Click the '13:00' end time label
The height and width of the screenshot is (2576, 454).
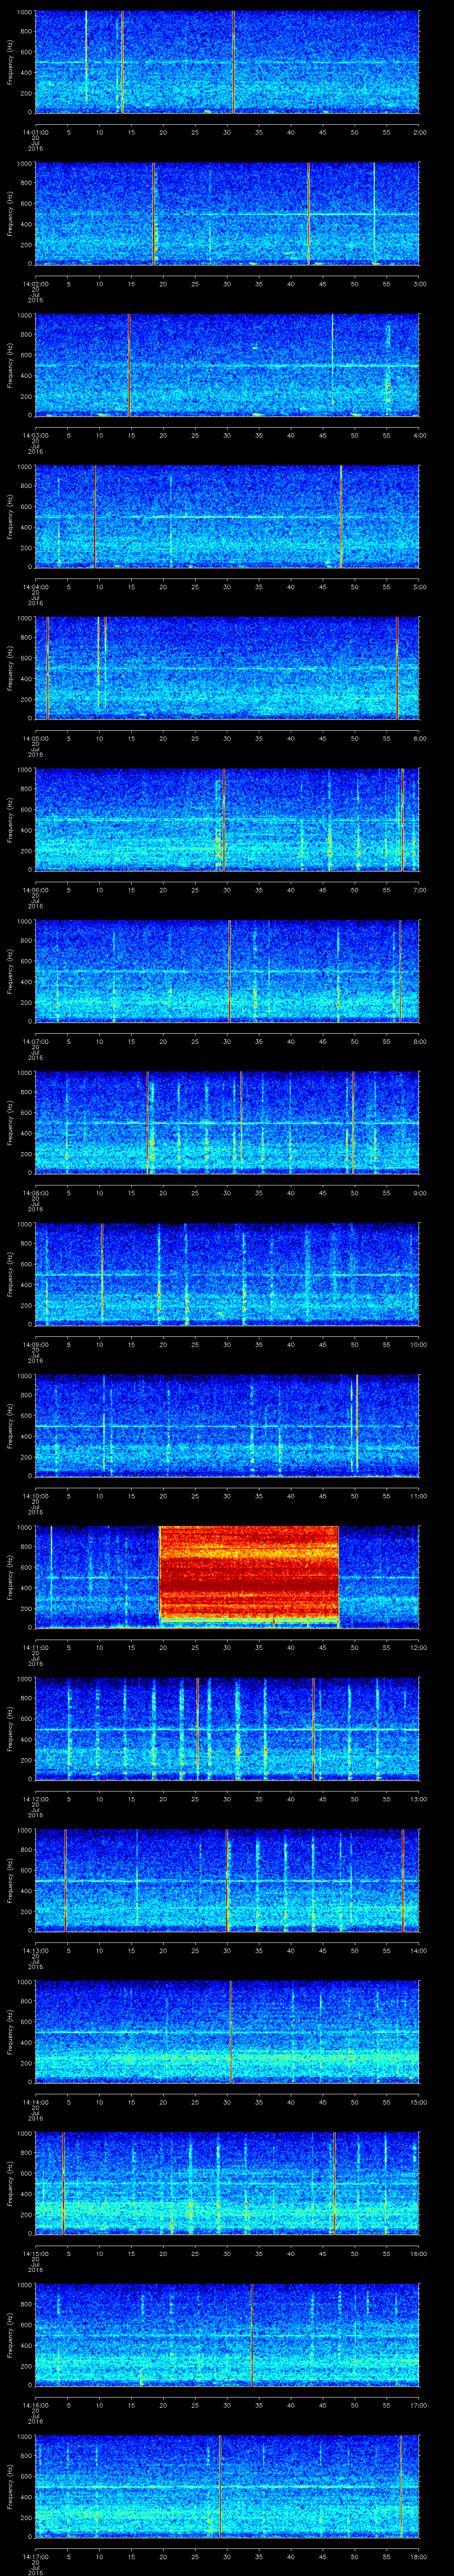click(418, 1800)
